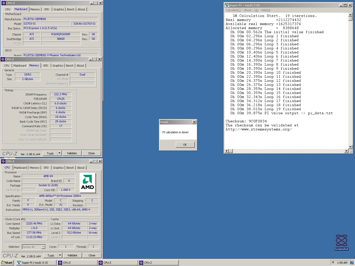Open SPD tab in bottom CPU-Z window
The image size is (355, 266).
[x=46, y=168]
